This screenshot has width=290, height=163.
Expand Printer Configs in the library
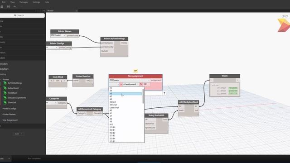[x=9, y=109]
